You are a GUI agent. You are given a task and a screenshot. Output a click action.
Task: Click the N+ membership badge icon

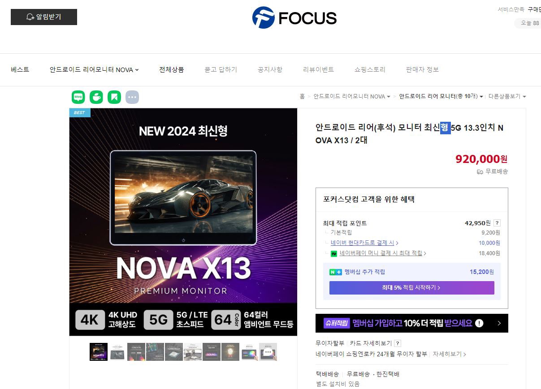[x=336, y=272]
